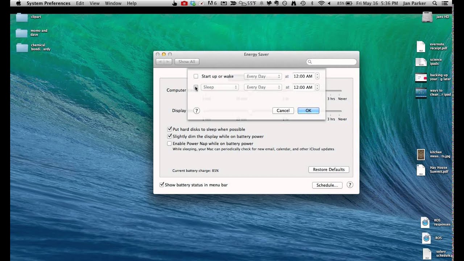
Task: Select the kitchen meas...ts.jpg file
Action: (x=421, y=155)
